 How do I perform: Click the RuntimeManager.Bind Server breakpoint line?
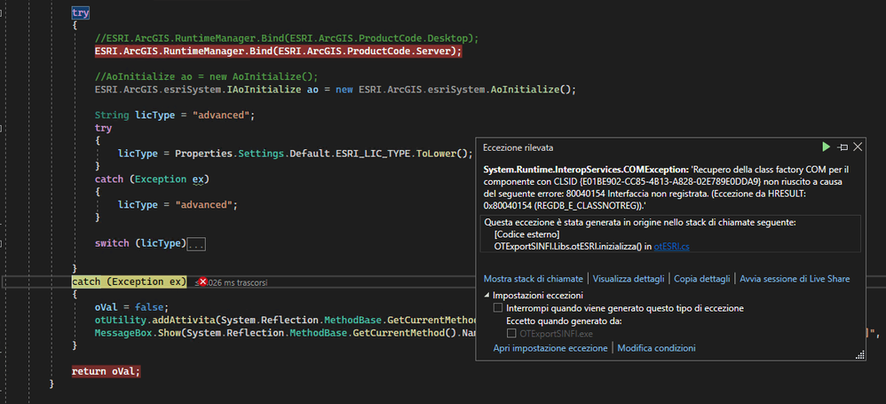point(278,51)
